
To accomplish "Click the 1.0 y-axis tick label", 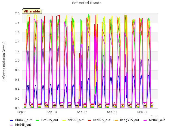I will pyautogui.click(x=17, y=61).
